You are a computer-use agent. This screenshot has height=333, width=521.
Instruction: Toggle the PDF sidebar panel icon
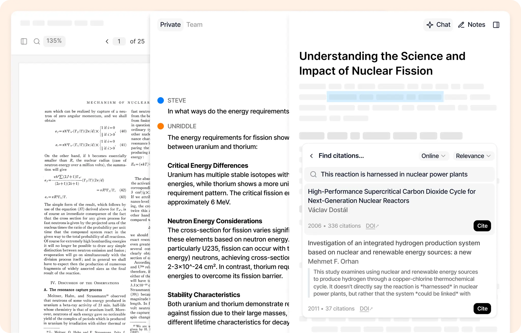(x=24, y=41)
